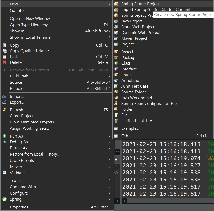Click the green Class icon
The height and width of the screenshot is (211, 214).
click(116, 63)
